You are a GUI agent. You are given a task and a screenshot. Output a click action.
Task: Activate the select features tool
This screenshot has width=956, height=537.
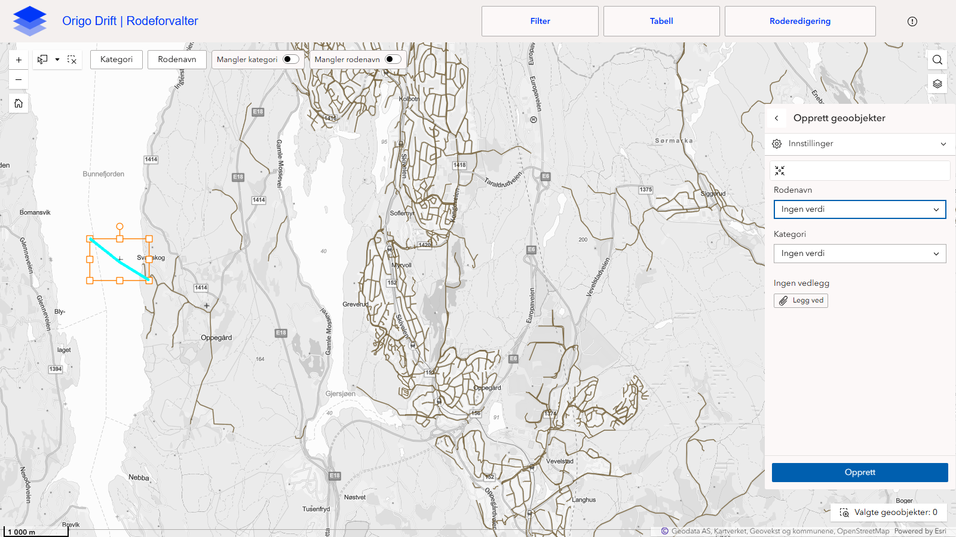coord(42,60)
